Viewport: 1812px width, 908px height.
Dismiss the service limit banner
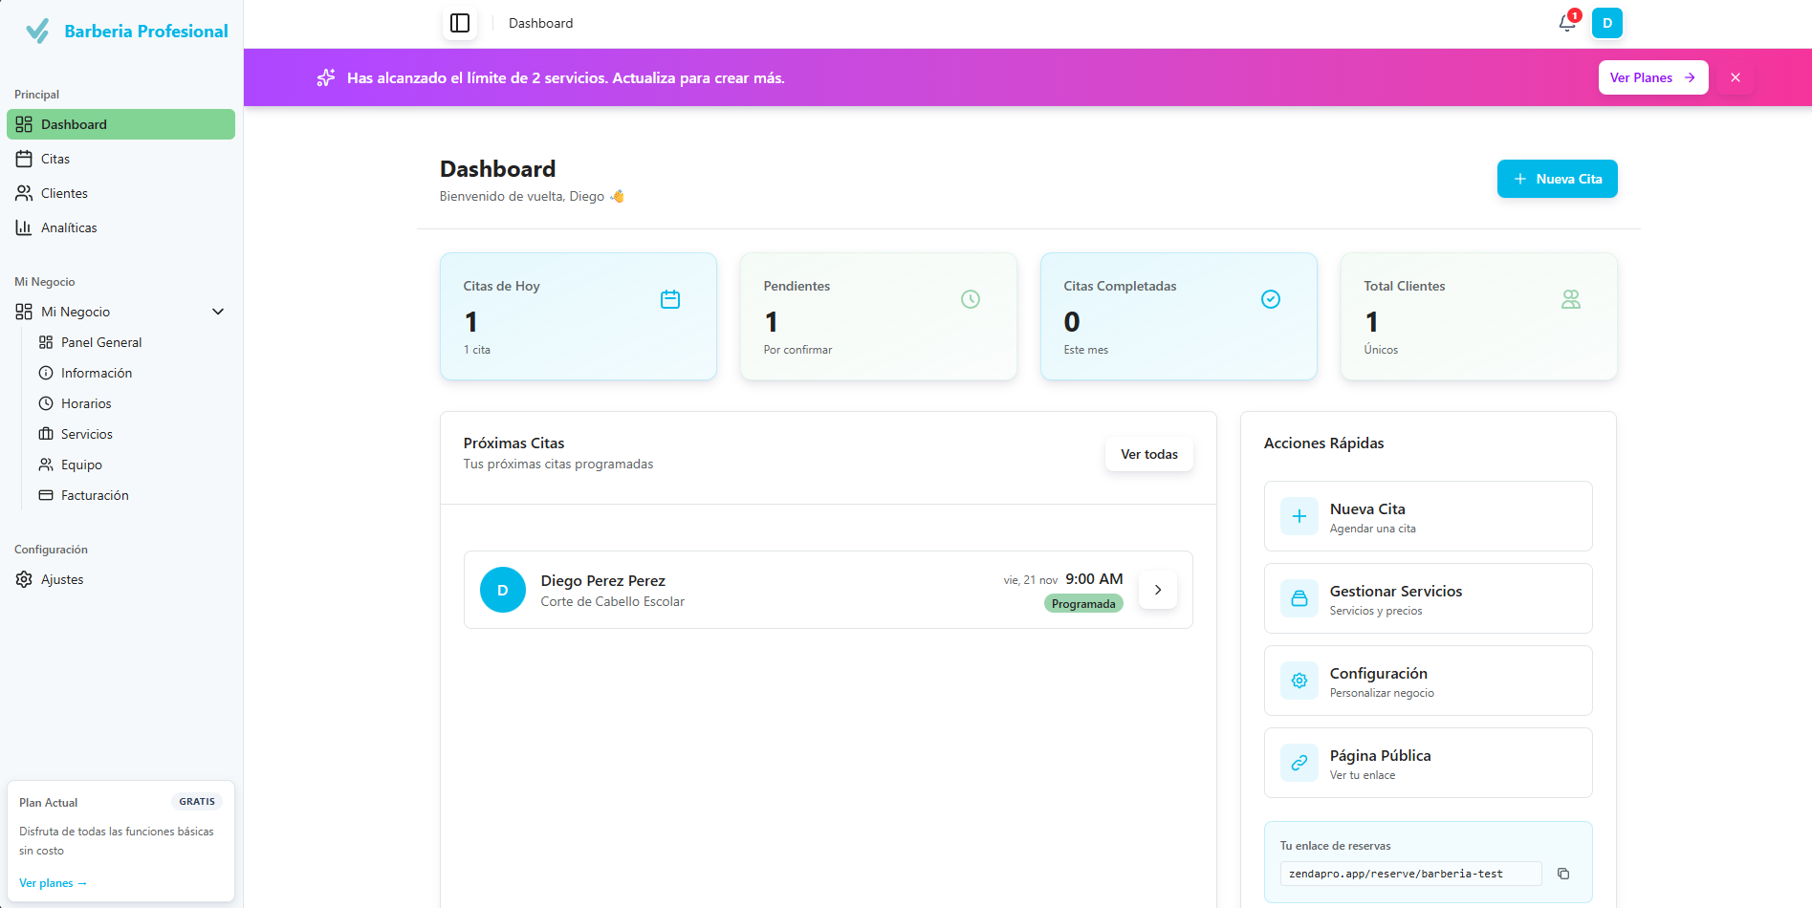pyautogui.click(x=1736, y=77)
